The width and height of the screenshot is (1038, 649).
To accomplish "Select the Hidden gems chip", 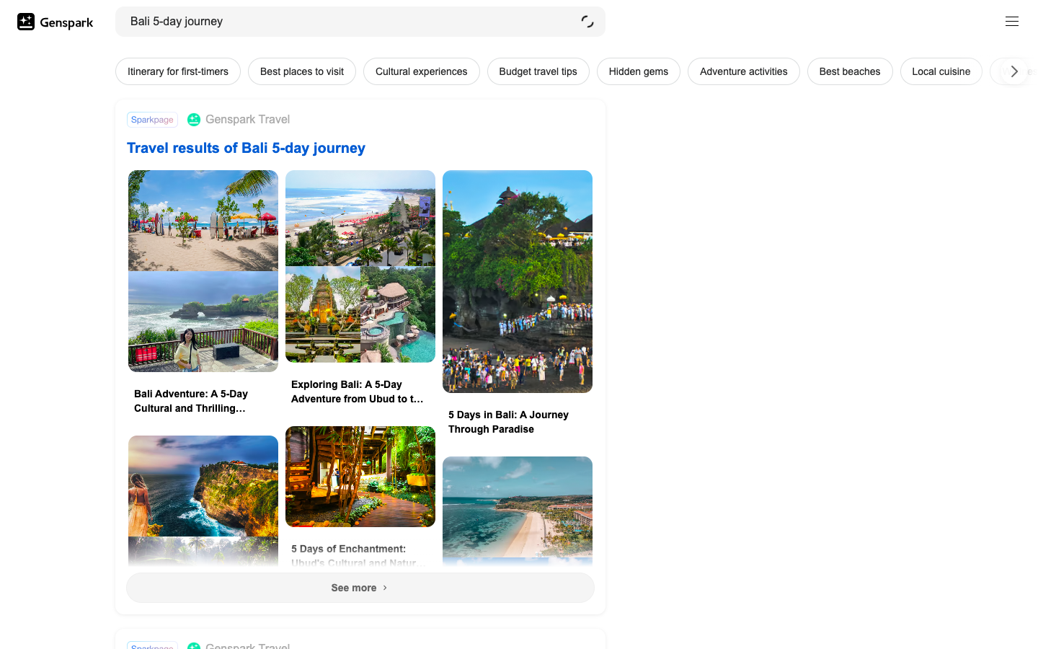I will coord(639,71).
